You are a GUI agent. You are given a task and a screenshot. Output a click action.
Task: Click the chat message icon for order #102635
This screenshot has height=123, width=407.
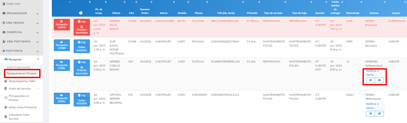pyautogui.click(x=370, y=113)
